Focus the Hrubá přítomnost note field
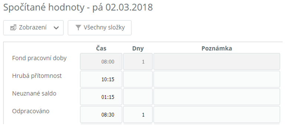The width and height of the screenshot is (286, 133). coord(217,79)
